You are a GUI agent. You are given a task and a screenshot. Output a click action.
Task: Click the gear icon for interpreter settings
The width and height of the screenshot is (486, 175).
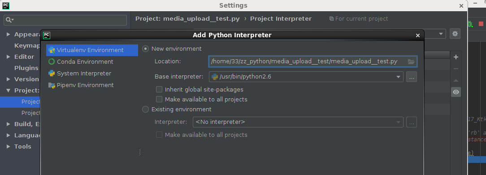click(x=455, y=34)
